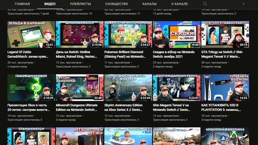
Task: Click the 14:25 duration badge
Action: click(x=243, y=98)
